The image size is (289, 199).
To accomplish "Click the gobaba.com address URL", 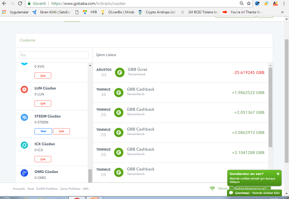I will point(88,3).
